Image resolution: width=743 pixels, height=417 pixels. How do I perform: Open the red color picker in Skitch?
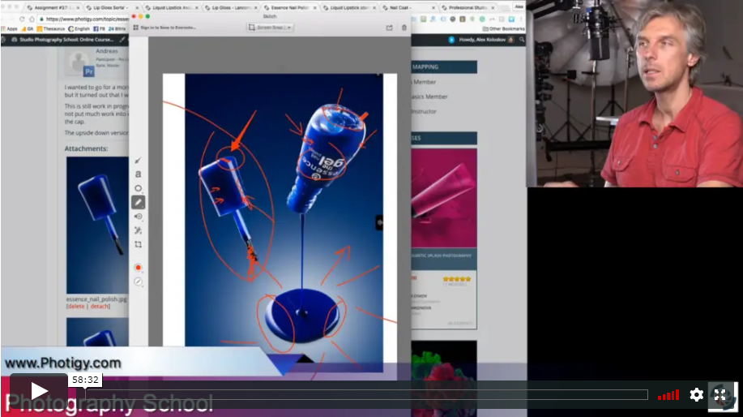point(138,268)
